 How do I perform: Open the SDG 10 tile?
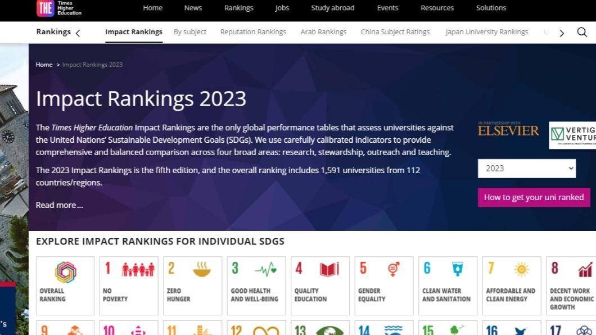coord(129,328)
